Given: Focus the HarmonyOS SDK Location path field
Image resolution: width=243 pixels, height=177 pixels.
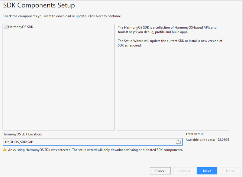Looking at the screenshot, I should pos(87,142).
